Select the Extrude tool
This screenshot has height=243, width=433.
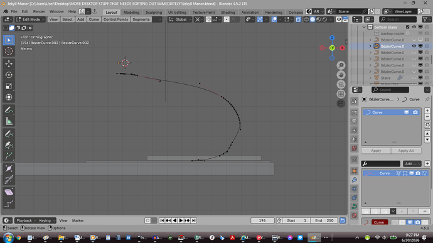9,156
